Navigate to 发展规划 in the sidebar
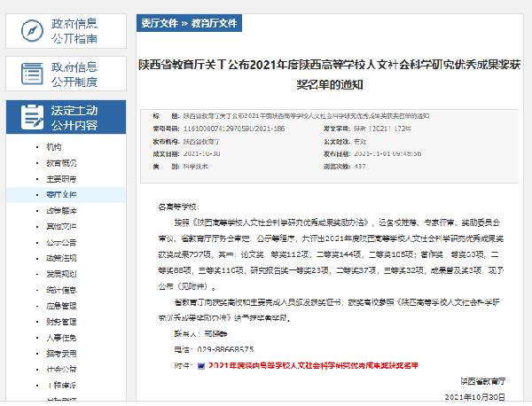 click(x=60, y=274)
